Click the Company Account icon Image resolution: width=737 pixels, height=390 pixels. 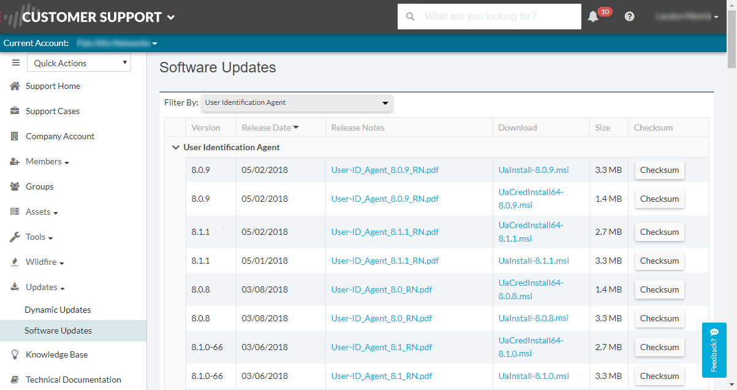[x=14, y=136]
